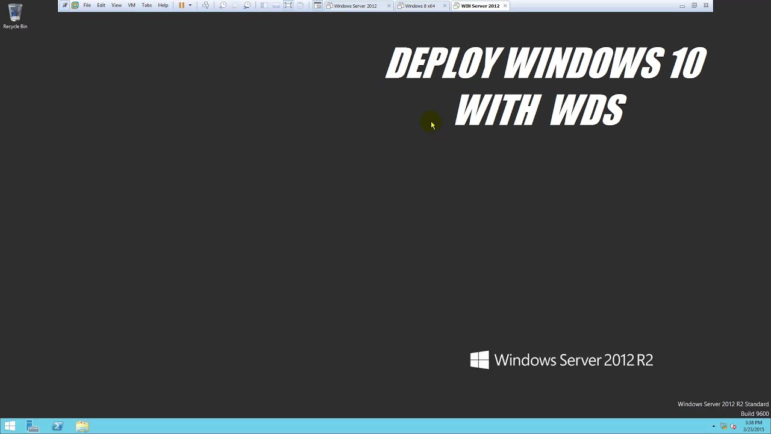Select the WIN Server 2012 tab
Image resolution: width=771 pixels, height=434 pixels.
480,6
